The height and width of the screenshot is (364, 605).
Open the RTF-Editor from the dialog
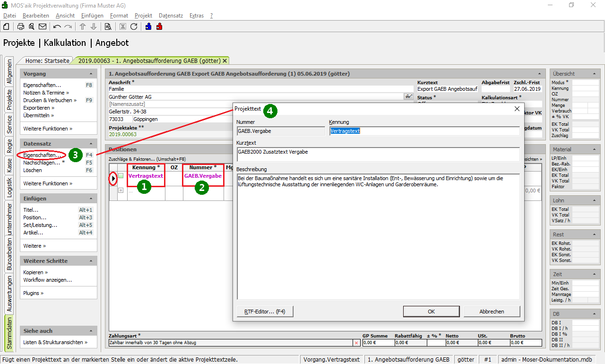(265, 312)
